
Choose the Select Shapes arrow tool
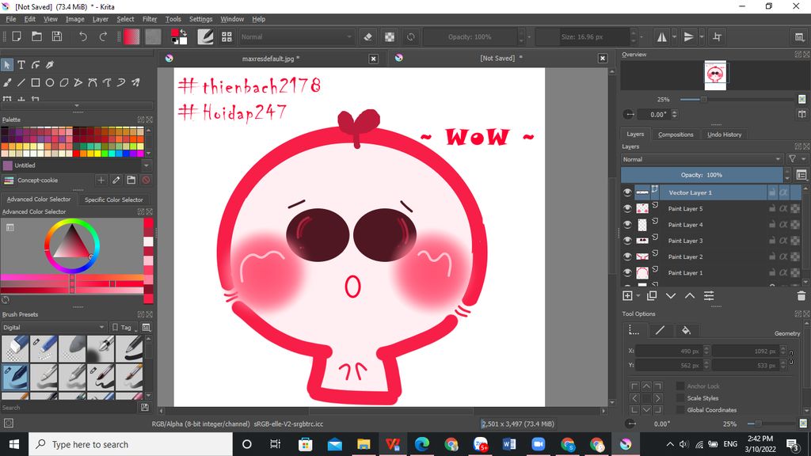point(6,65)
